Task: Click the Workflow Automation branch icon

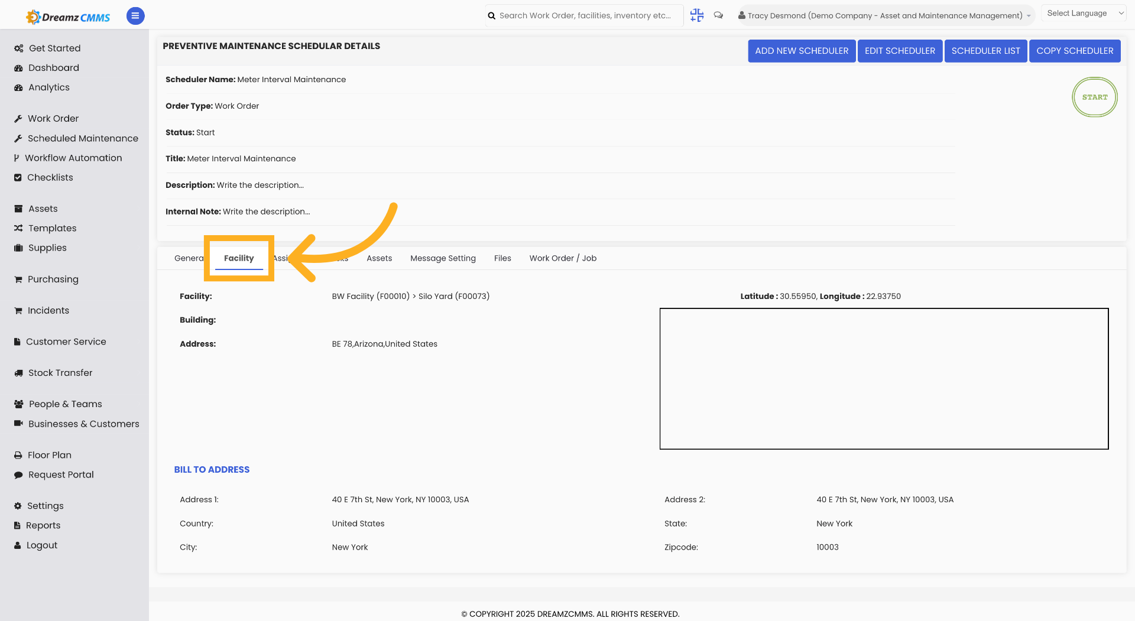Action: pos(17,158)
